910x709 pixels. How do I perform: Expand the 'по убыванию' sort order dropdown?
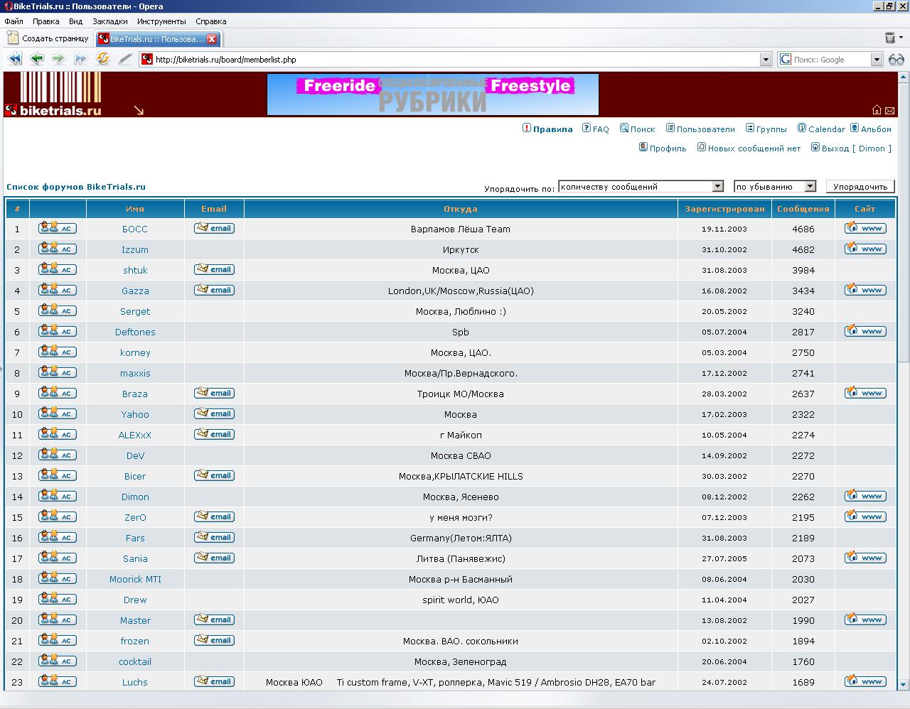click(x=810, y=187)
